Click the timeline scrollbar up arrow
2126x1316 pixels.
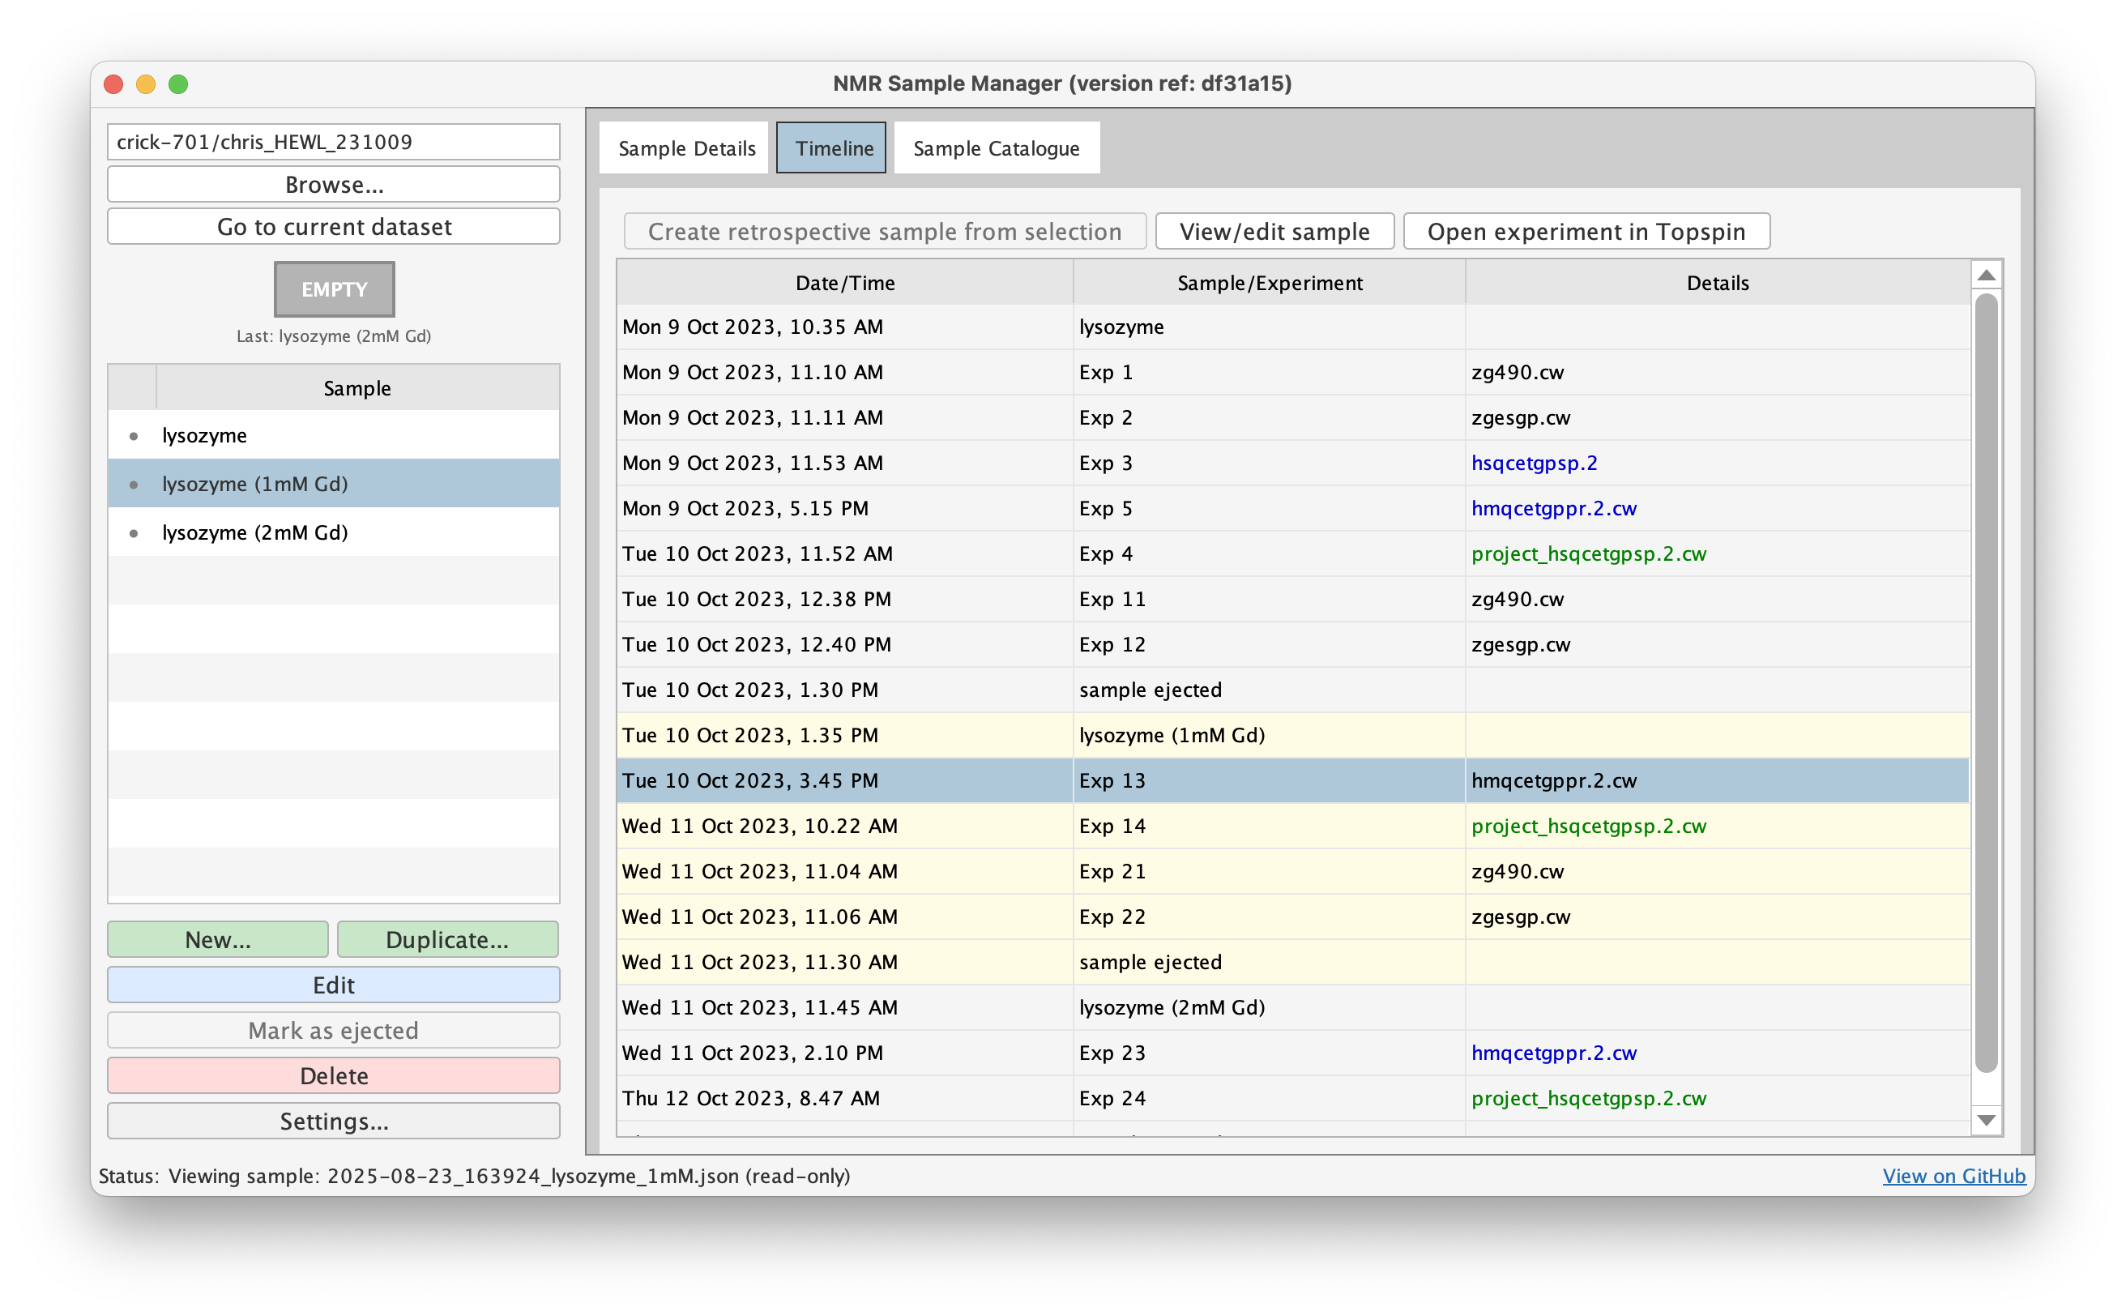pos(1985,274)
